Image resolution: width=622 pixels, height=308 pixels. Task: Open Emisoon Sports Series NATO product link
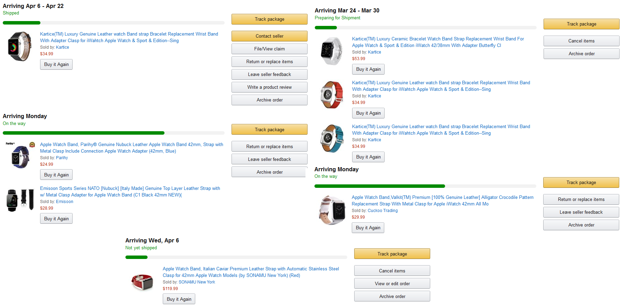[130, 192]
